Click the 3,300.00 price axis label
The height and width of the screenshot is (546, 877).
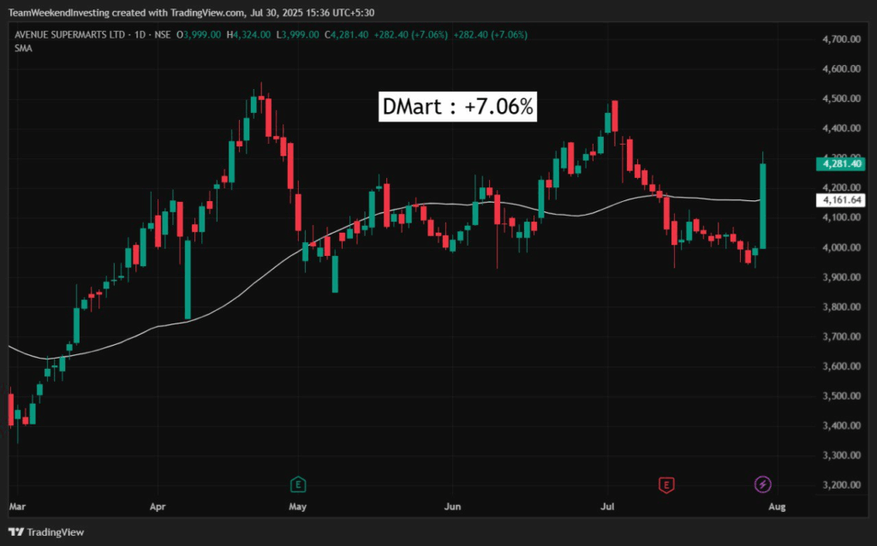pos(841,455)
